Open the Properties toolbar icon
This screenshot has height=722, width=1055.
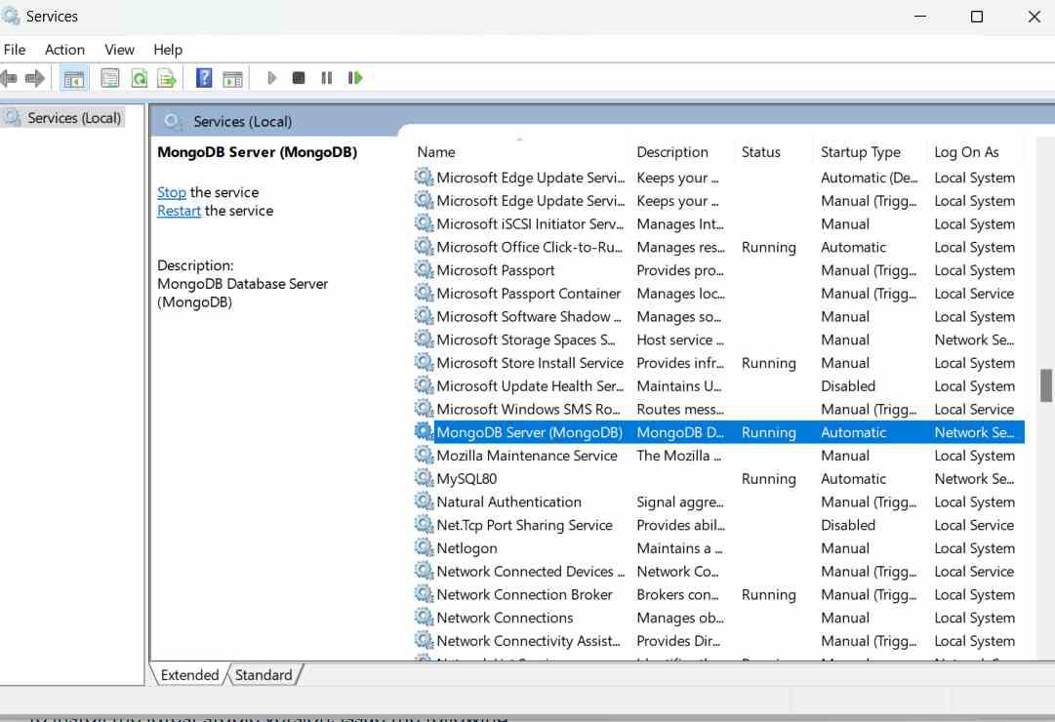(x=109, y=78)
